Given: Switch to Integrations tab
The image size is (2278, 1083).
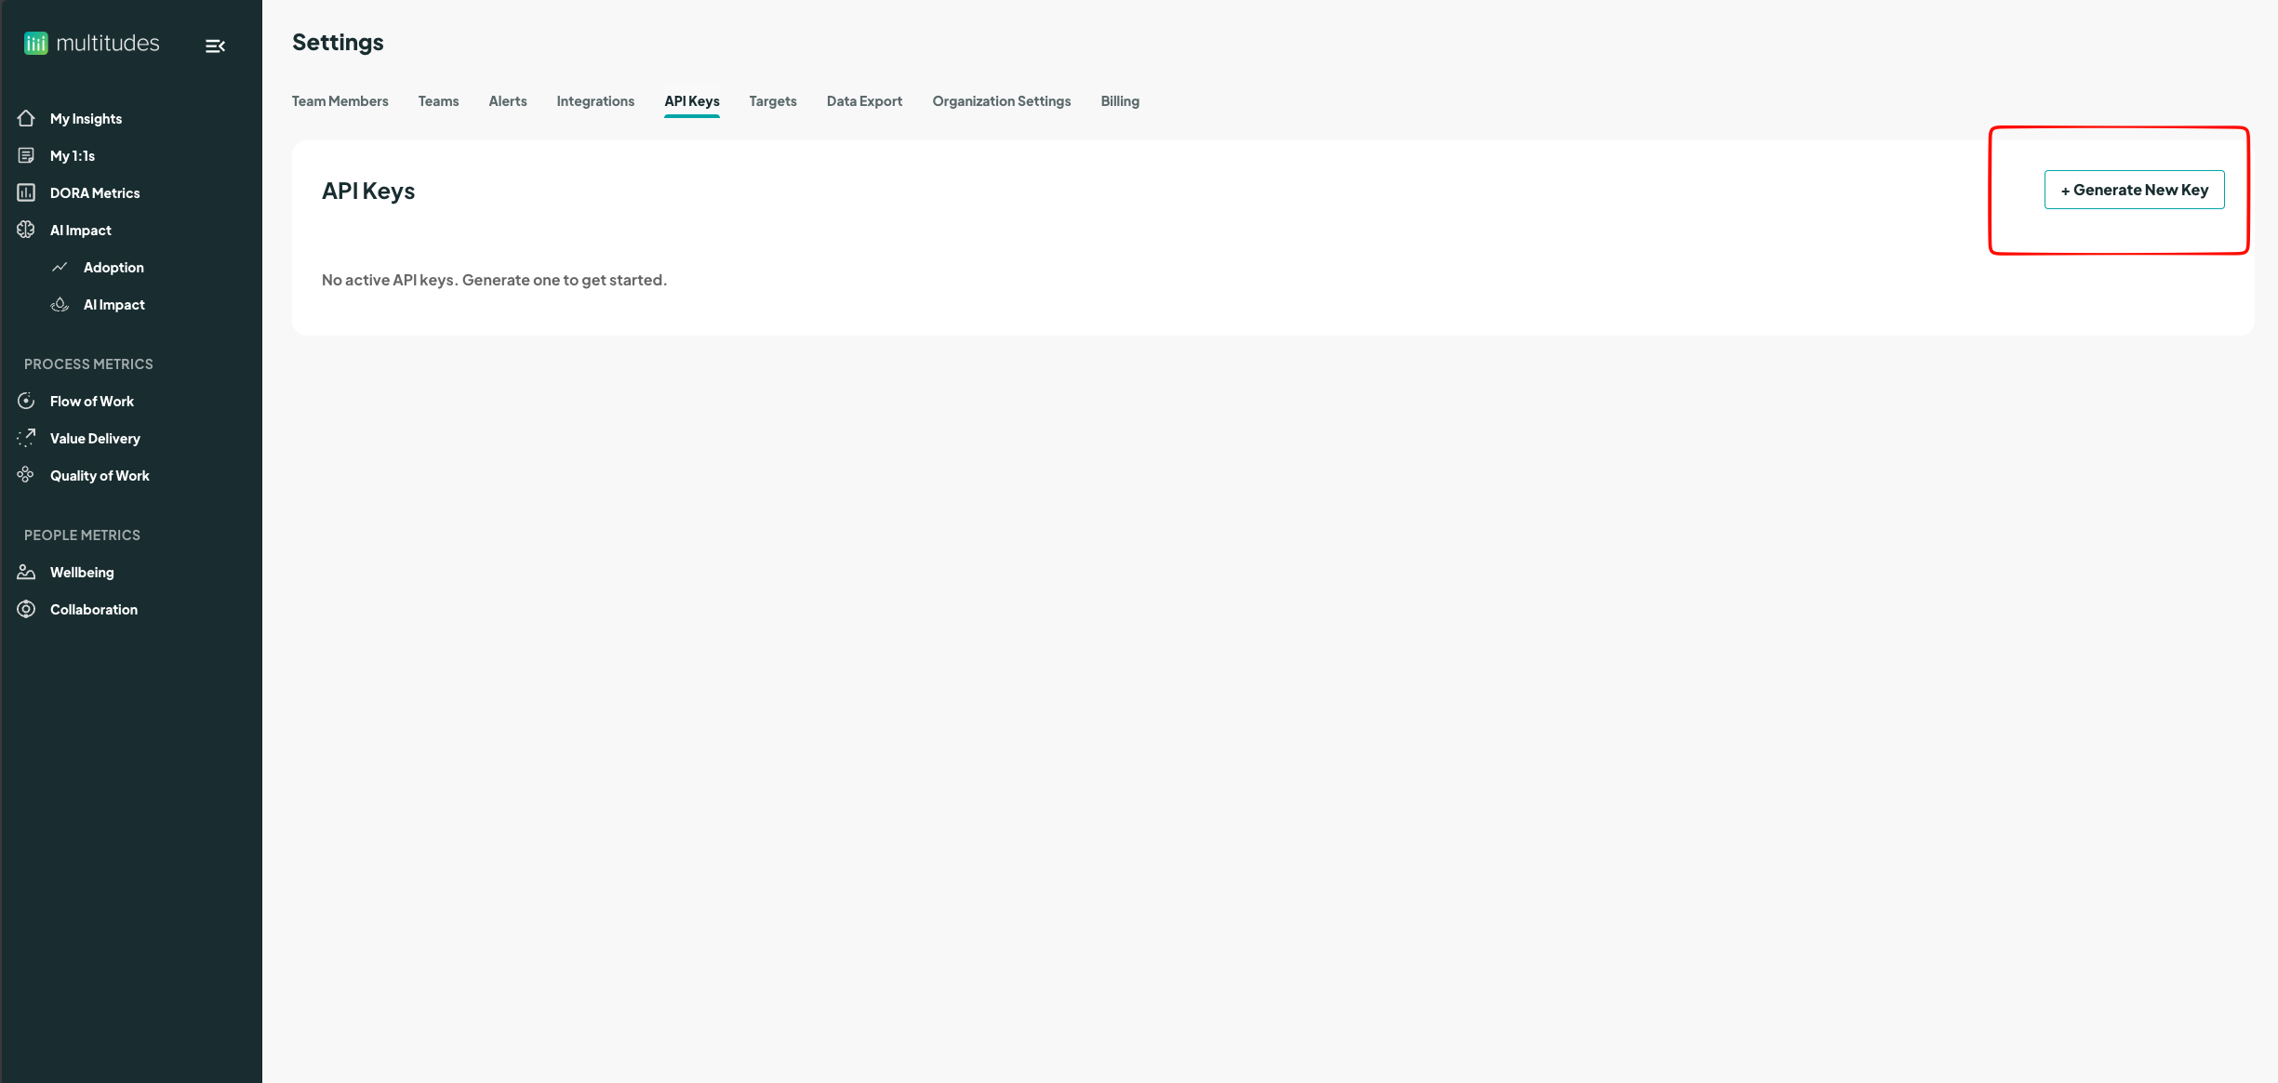Looking at the screenshot, I should 595,101.
